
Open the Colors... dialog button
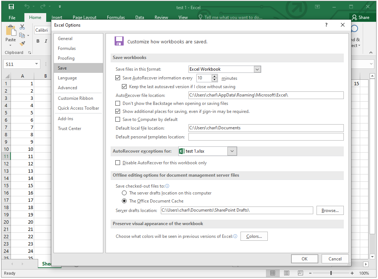(254, 236)
